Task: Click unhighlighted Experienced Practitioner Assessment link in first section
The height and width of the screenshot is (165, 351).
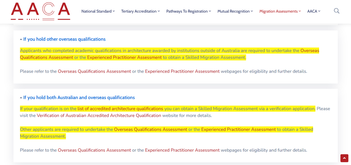Action: click(x=182, y=71)
